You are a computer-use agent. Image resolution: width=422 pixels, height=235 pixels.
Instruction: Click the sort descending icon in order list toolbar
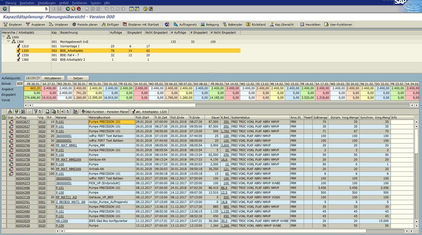point(17,112)
